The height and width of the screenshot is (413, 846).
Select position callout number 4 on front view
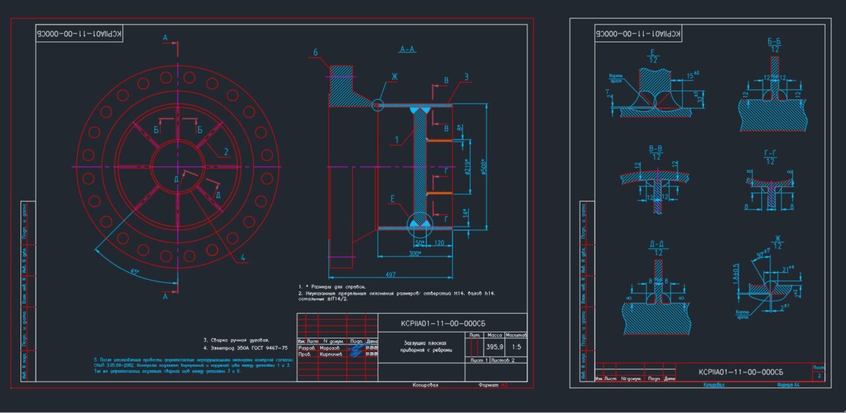243,256
